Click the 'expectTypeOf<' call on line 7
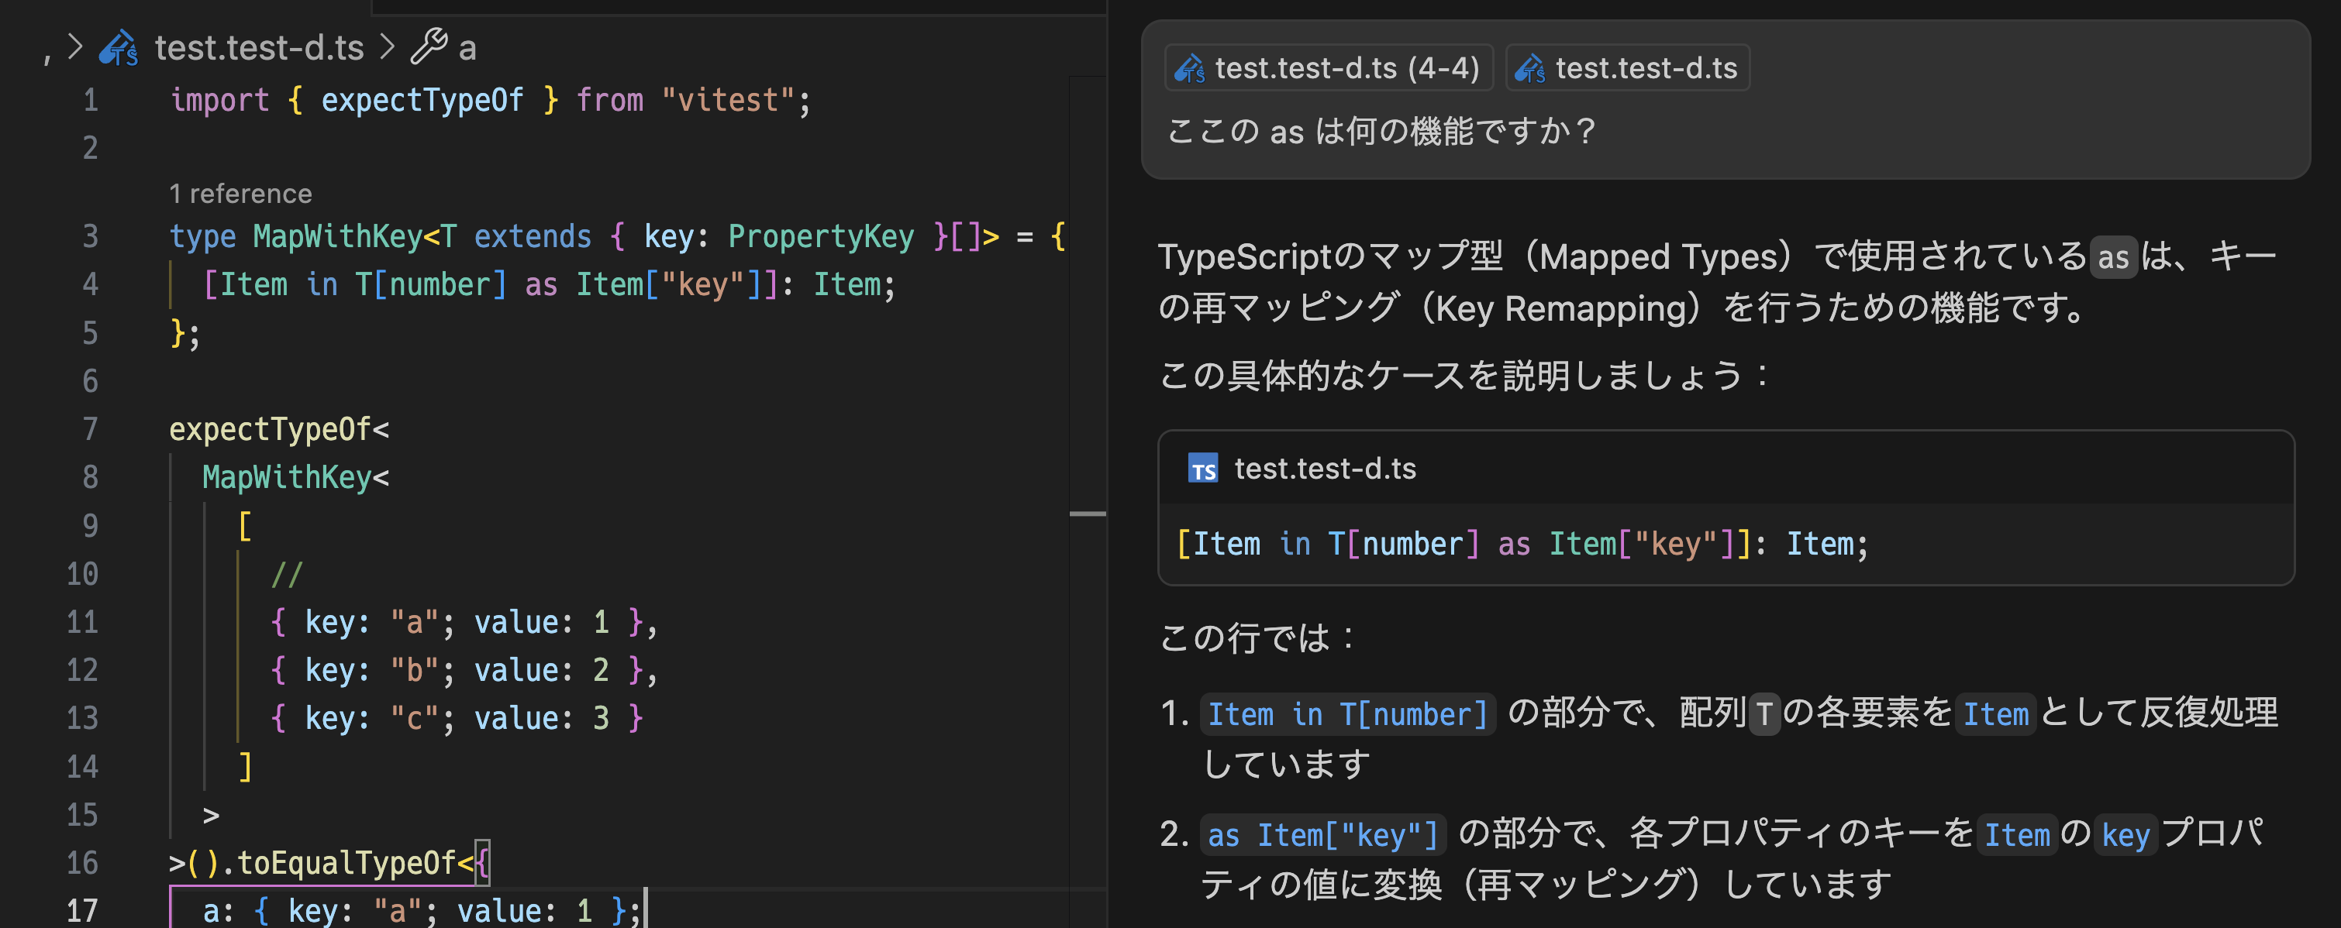Screen dimensions: 2341x928 click(x=279, y=429)
